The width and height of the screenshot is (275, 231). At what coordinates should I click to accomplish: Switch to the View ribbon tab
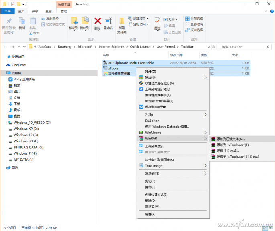(x=49, y=11)
